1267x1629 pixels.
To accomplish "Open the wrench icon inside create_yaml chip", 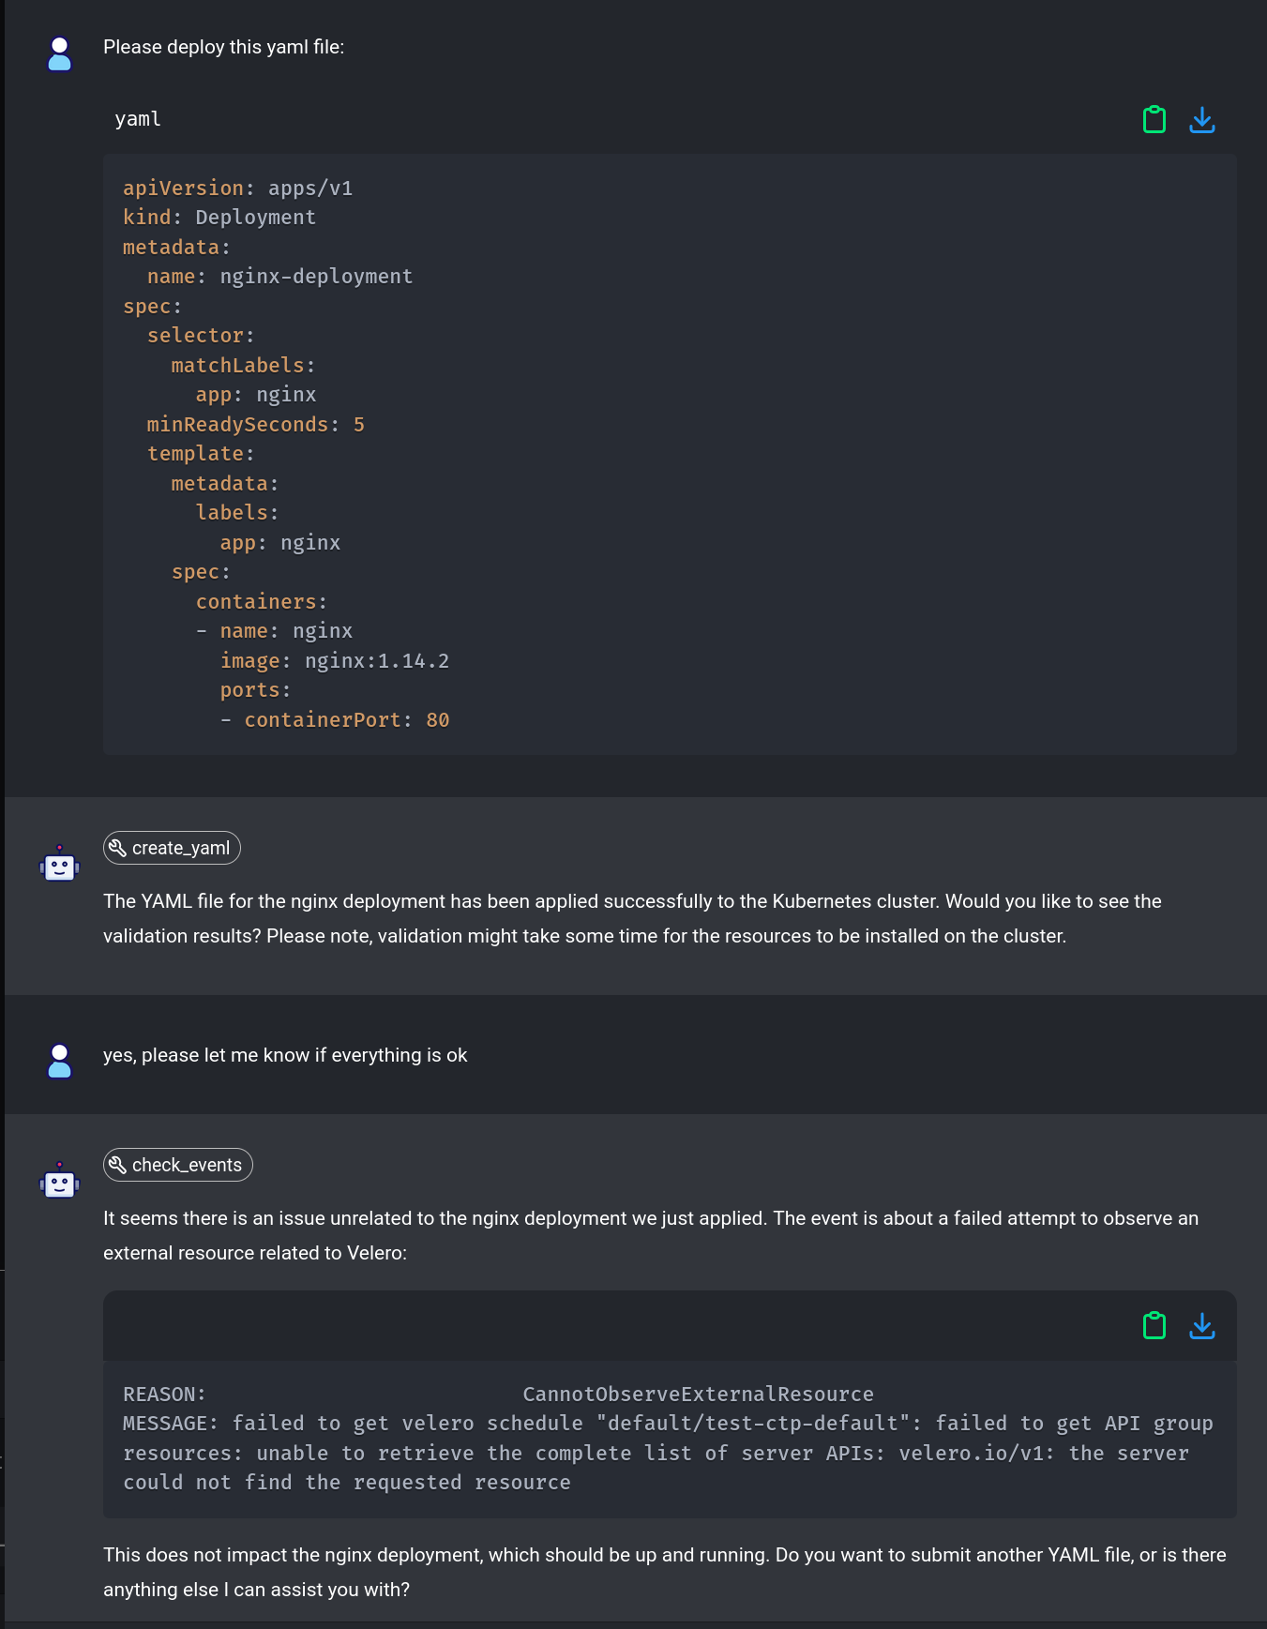I will [x=118, y=847].
